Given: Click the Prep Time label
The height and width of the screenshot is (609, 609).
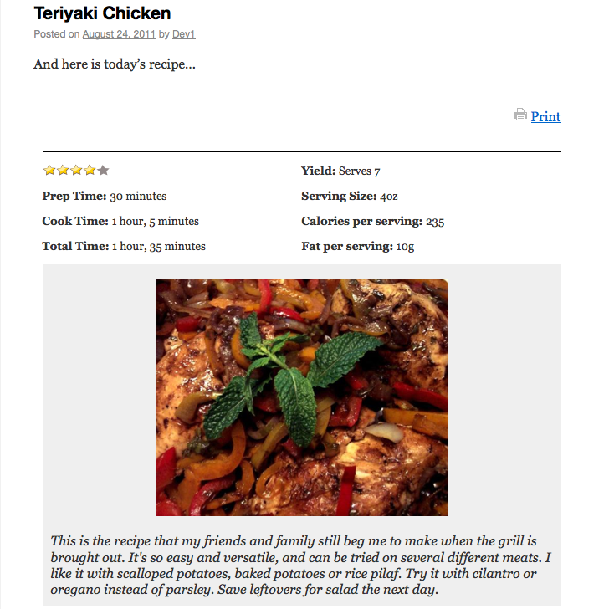Looking at the screenshot, I should (74, 196).
